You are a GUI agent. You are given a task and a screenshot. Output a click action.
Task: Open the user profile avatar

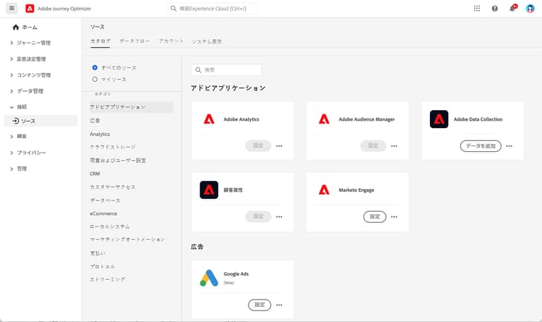(x=530, y=8)
